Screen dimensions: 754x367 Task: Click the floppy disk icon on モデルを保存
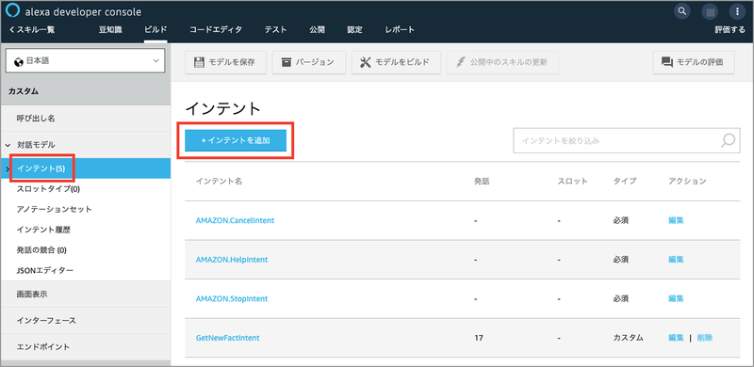[199, 62]
